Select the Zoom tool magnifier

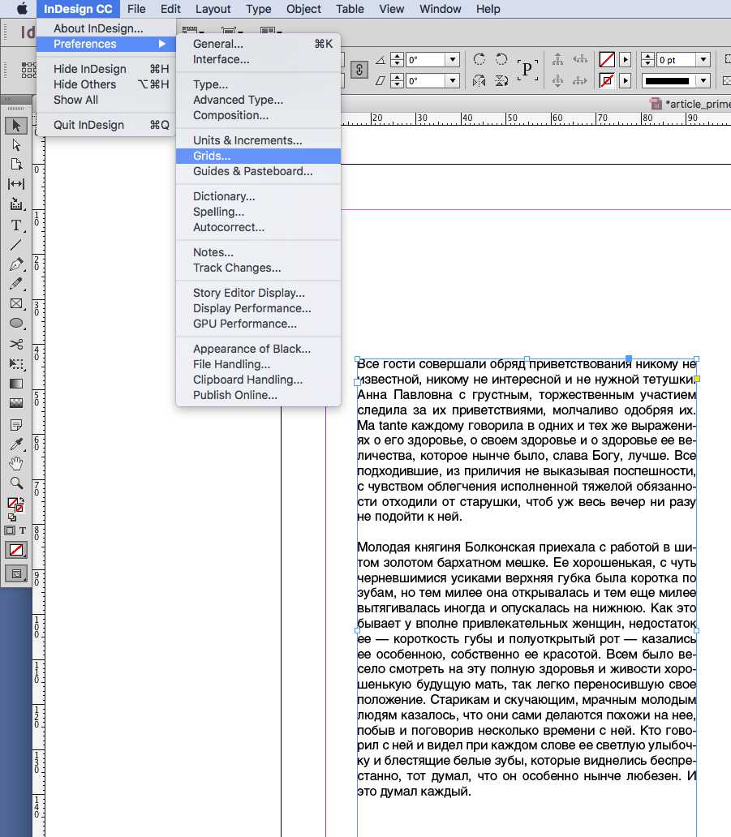point(16,483)
